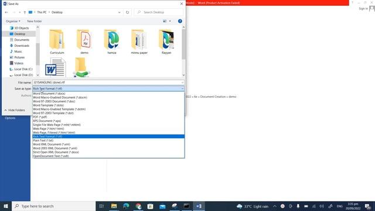Open the Curriculum folder
The width and height of the screenshot is (375, 211).
[57, 42]
